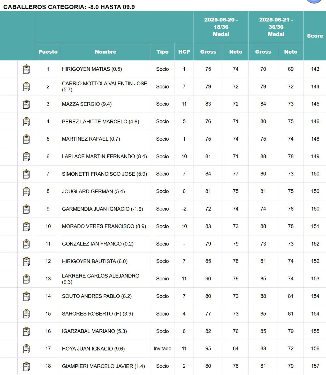The height and width of the screenshot is (375, 326).
Task: Open scorecard icon for MAZZA SERGIO
Action: click(26, 104)
